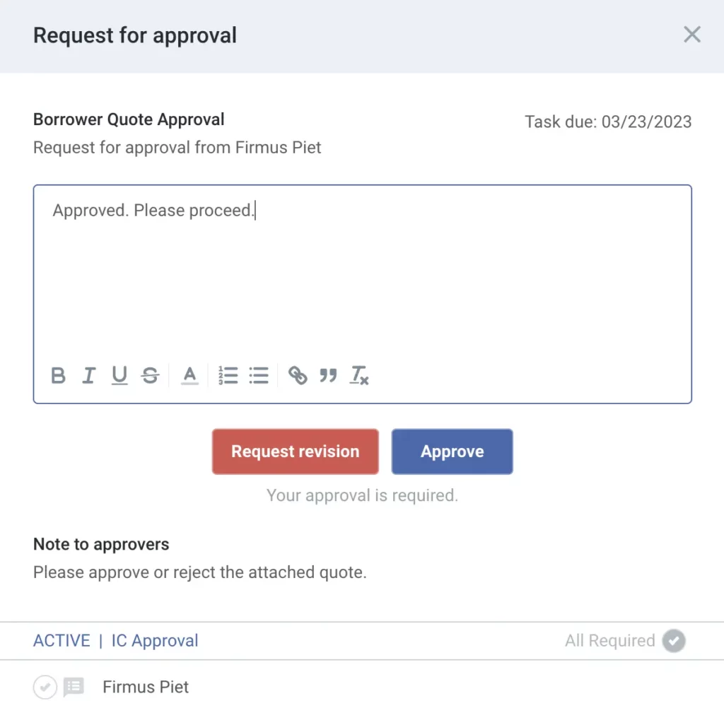Click the All Required checkmark badge
Viewport: 724px width, 708px height.
click(673, 640)
